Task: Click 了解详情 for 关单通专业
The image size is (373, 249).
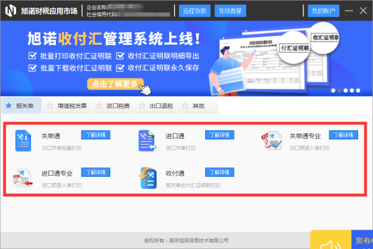Action: [x=344, y=135]
